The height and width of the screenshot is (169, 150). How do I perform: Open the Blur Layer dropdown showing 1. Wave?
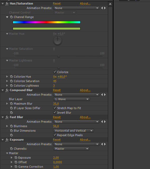(71, 99)
